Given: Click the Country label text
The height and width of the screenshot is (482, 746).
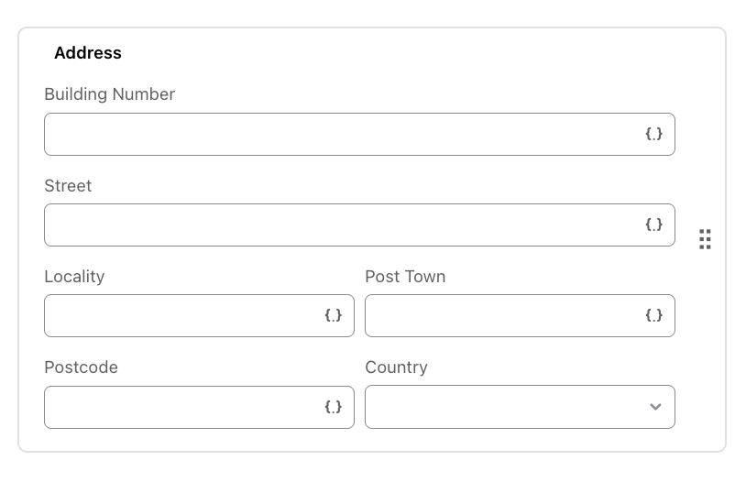Looking at the screenshot, I should 396,367.
